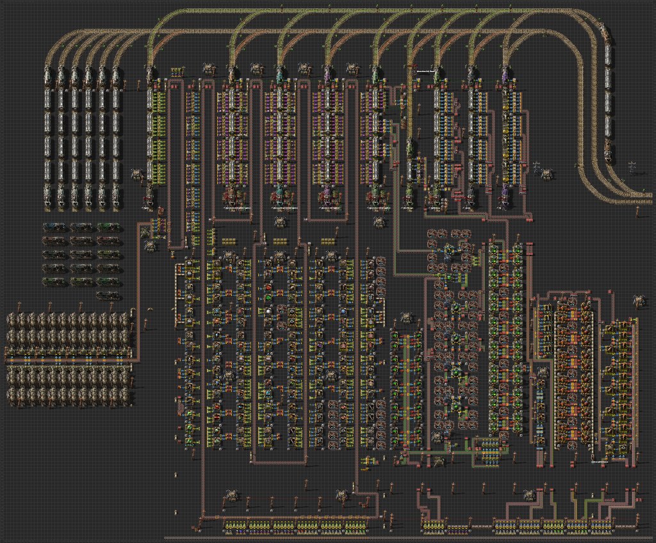The height and width of the screenshot is (543, 656).
Task: Select the long train on the outer curved track
Action: click(607, 94)
